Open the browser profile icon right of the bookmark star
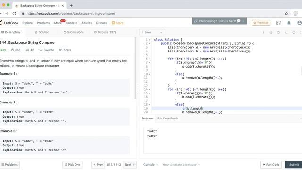302x170 pixels. tap(295, 14)
